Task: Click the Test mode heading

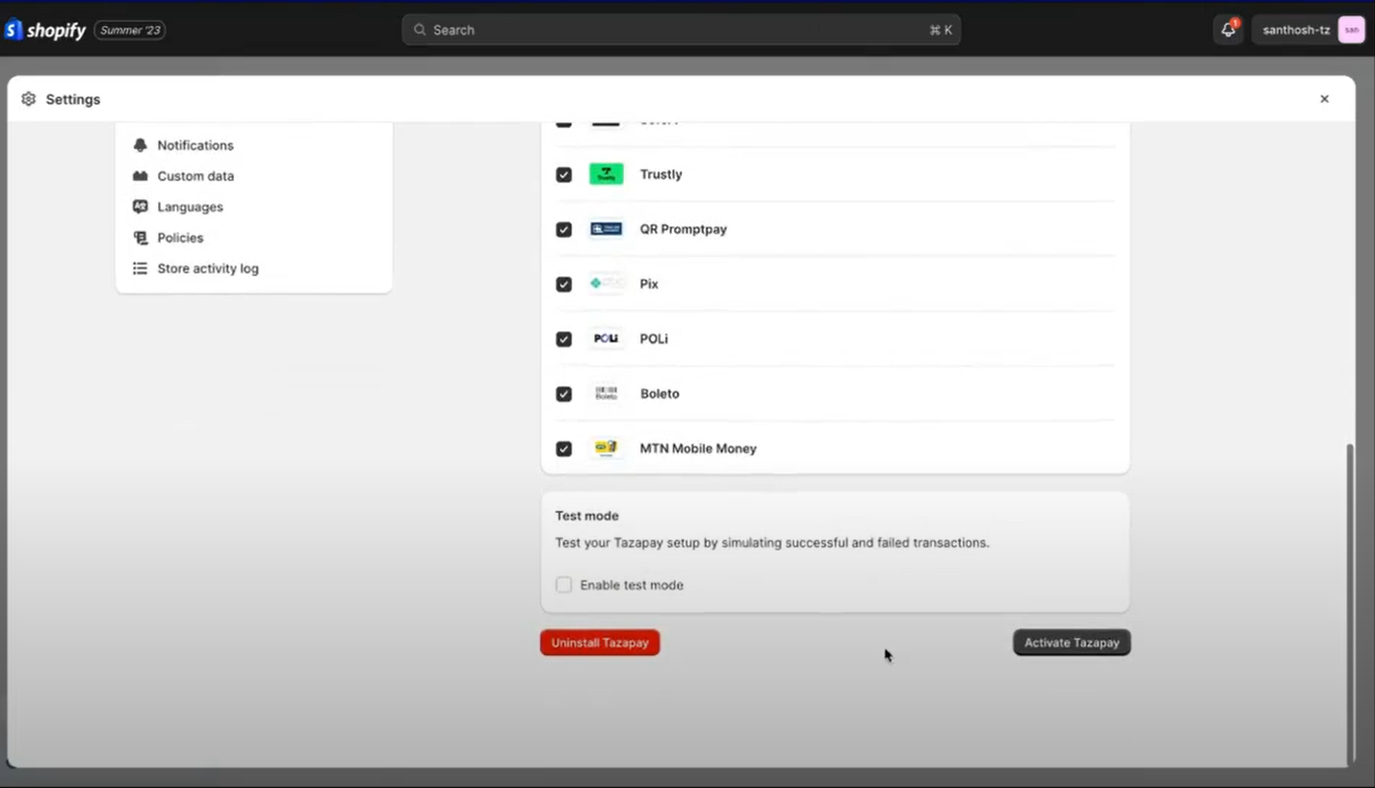Action: click(x=586, y=516)
